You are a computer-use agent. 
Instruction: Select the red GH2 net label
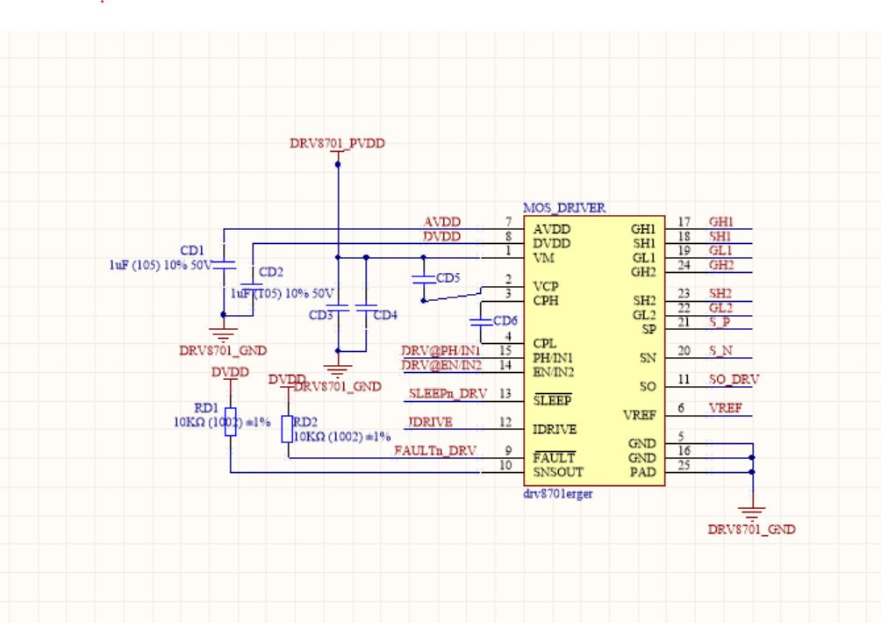[721, 265]
